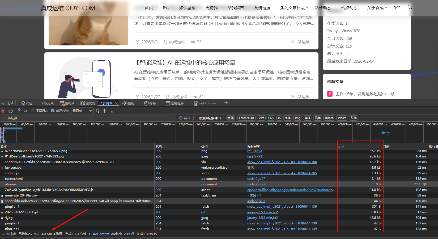Stop network recording with the red record icon
The width and height of the screenshot is (438, 239).
tap(3, 111)
